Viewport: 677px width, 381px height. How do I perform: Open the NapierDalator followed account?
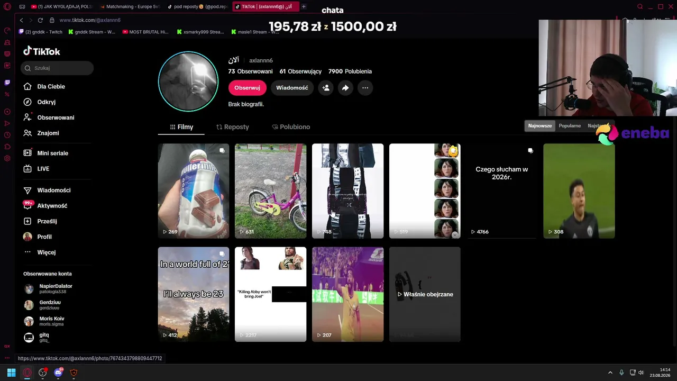48,288
